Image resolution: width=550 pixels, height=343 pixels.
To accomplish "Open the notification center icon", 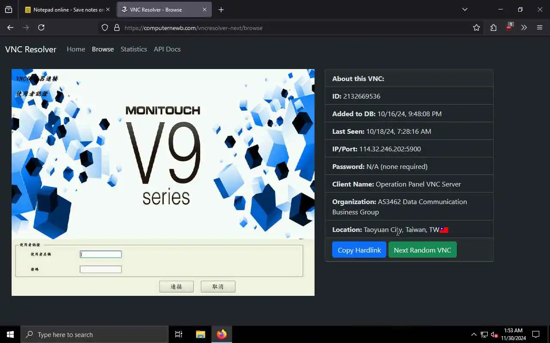I will coord(536,334).
